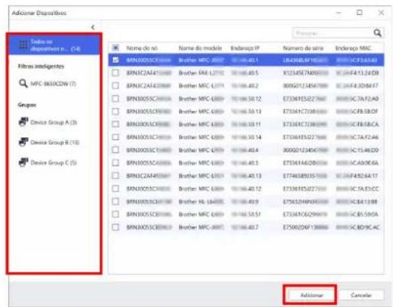Click the Cancelar button
The height and width of the screenshot is (307, 393).
pos(361,295)
